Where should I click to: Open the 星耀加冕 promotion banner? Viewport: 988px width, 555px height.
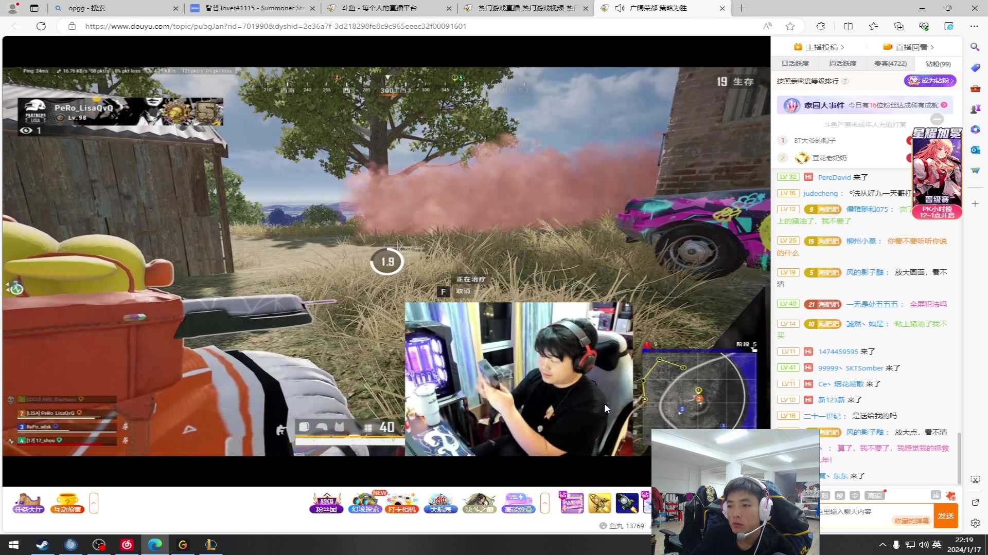[x=937, y=174]
